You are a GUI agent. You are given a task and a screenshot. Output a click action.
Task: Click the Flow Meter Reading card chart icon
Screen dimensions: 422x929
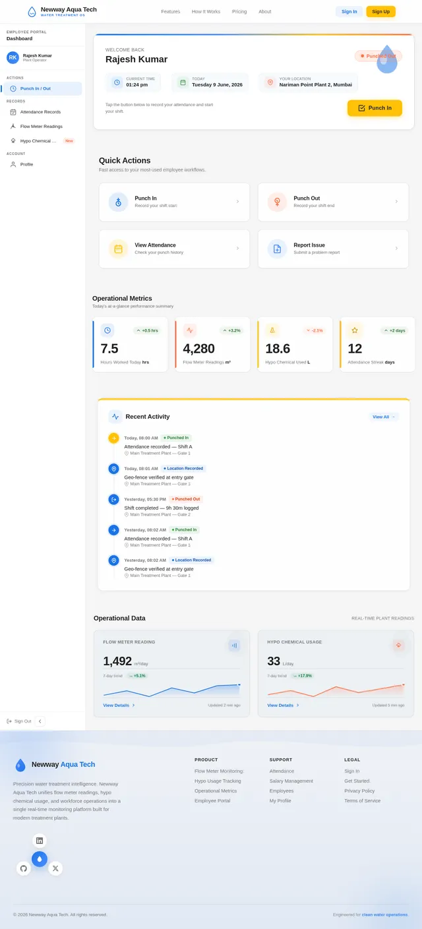pyautogui.click(x=234, y=645)
